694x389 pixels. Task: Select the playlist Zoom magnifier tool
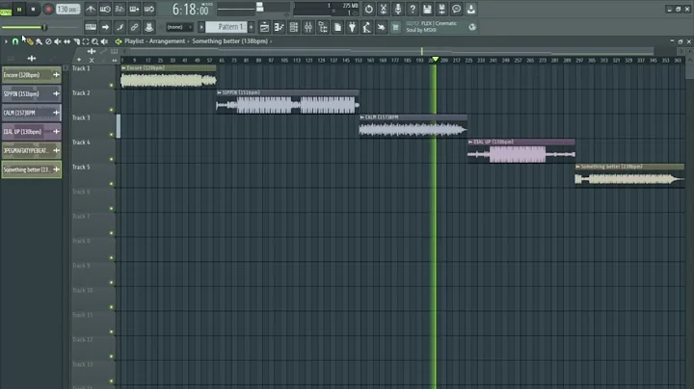(x=94, y=41)
